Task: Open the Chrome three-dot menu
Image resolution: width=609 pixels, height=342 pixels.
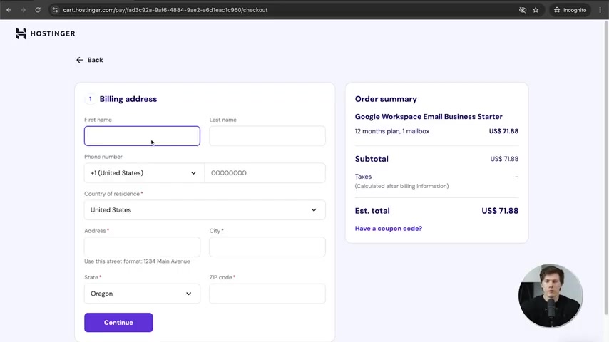Action: [600, 10]
